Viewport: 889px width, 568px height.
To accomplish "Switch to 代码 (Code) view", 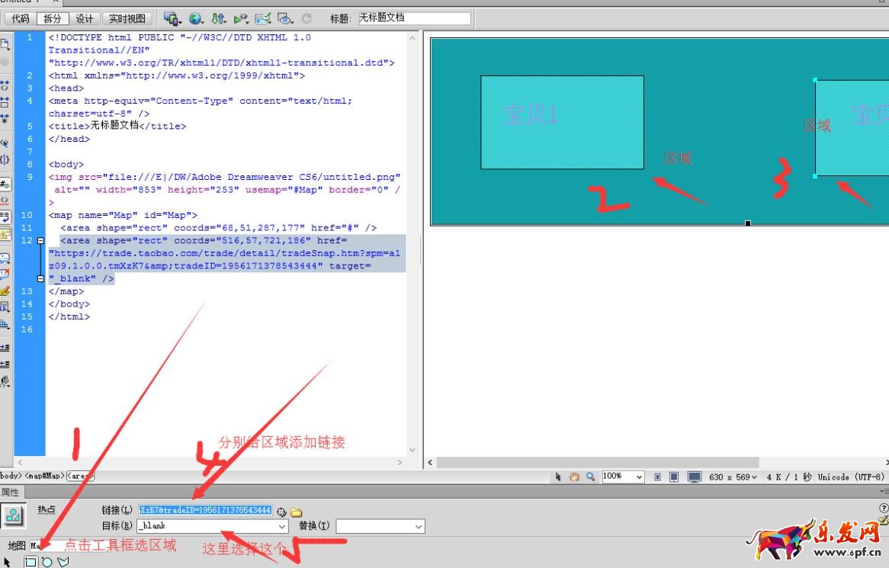I will 21,18.
